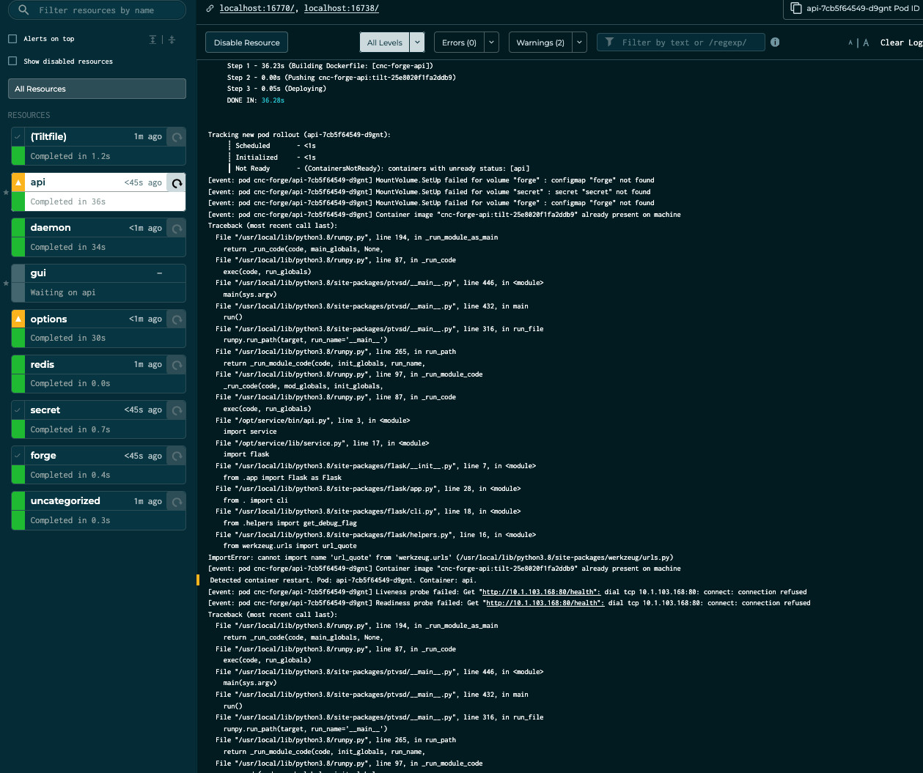Open the All Levels dropdown arrow
Viewport: 923px width, 773px height.
[x=417, y=42]
